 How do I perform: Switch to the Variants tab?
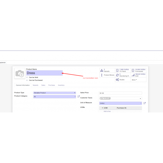point(35,85)
